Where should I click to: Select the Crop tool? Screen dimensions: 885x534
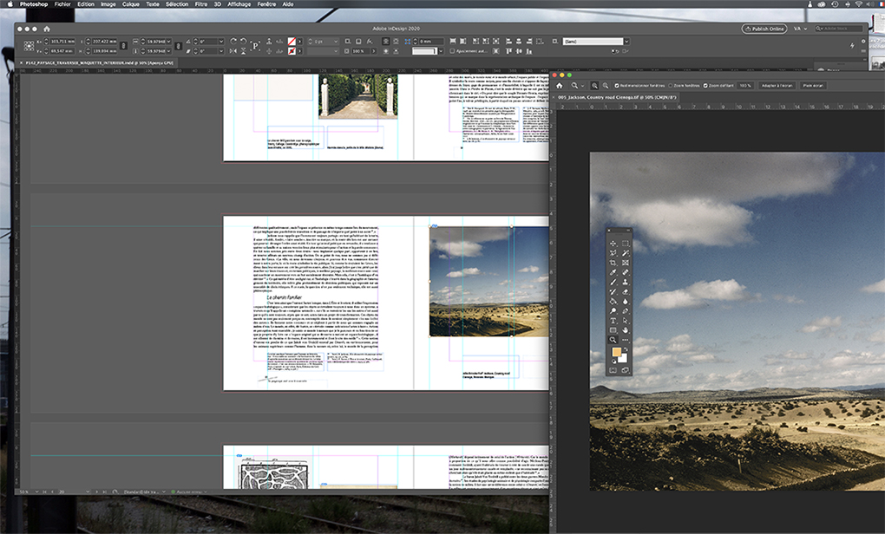pyautogui.click(x=613, y=262)
